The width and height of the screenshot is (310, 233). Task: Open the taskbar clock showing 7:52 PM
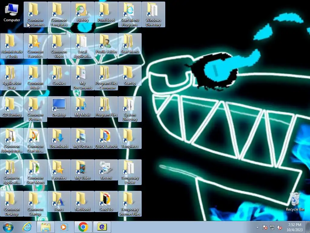[295, 227]
